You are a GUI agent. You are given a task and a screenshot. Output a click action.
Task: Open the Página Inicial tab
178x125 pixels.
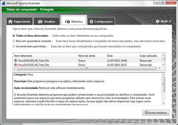pyautogui.click(x=19, y=21)
